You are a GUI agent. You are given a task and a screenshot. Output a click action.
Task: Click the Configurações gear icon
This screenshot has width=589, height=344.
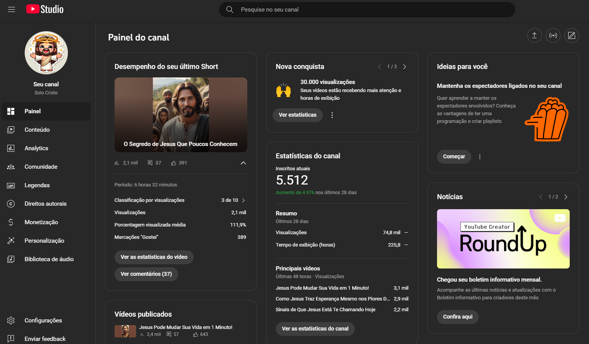click(11, 321)
